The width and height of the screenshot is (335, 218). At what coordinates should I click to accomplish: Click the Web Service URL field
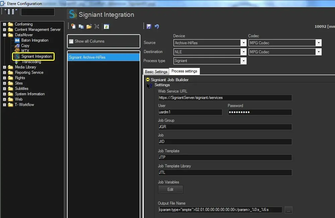[x=225, y=98]
